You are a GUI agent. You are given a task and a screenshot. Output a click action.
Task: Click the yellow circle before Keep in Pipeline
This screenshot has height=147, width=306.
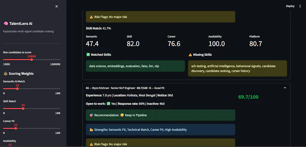[x=122, y=115]
